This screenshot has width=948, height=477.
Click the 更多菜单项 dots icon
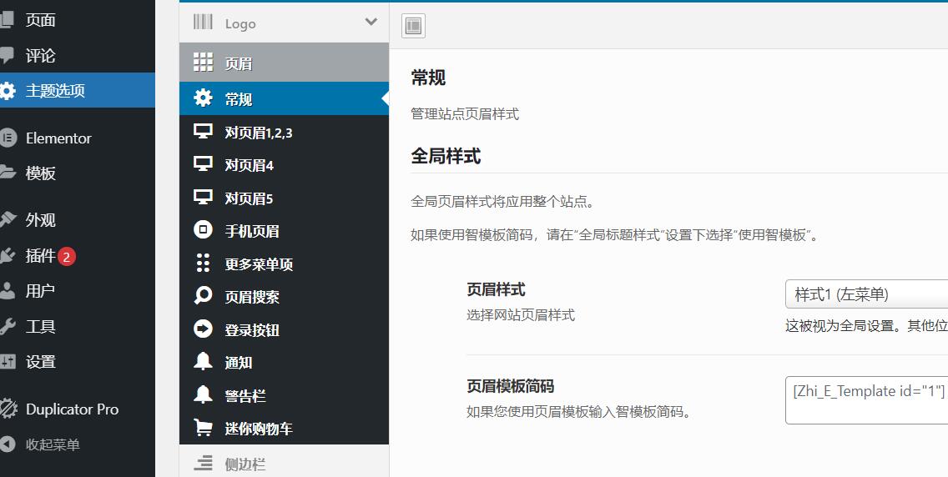[x=203, y=263]
